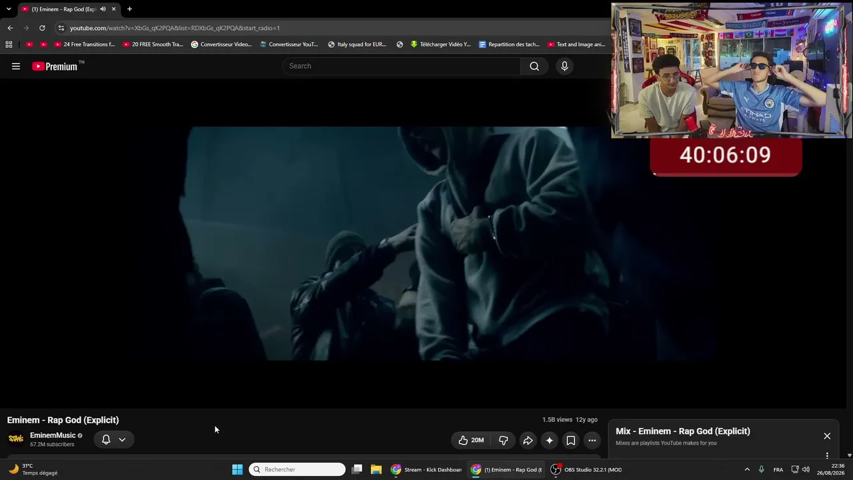Screen dimensions: 853x480
Task: Open the 24 Free Transitions bookmark
Action: [85, 45]
